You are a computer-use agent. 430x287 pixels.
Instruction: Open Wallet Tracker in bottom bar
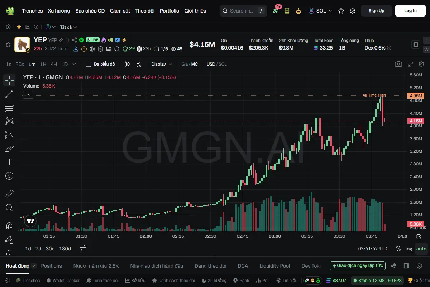(x=63, y=281)
